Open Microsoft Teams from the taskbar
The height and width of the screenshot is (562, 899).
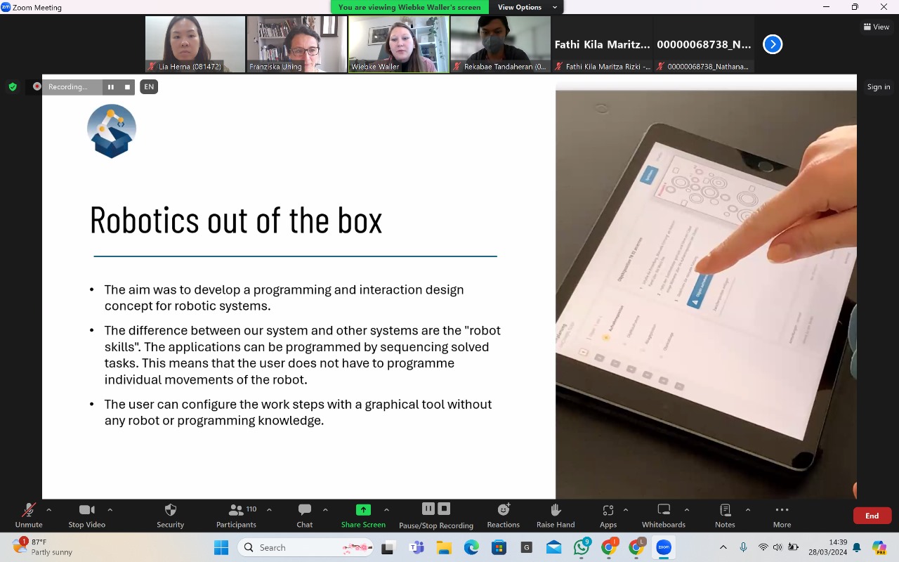[416, 547]
